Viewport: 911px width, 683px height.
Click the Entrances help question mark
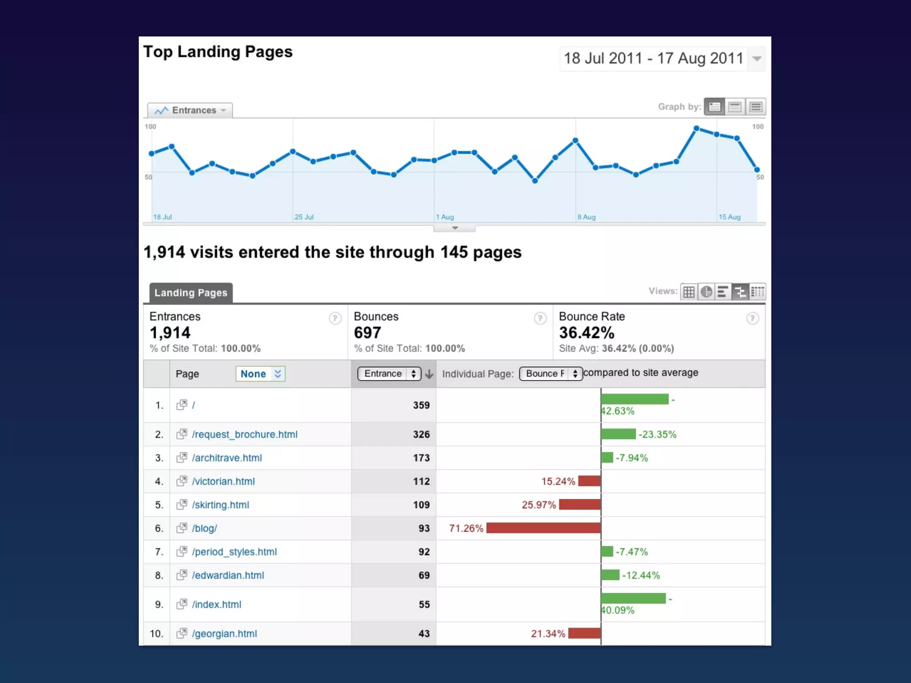[335, 318]
